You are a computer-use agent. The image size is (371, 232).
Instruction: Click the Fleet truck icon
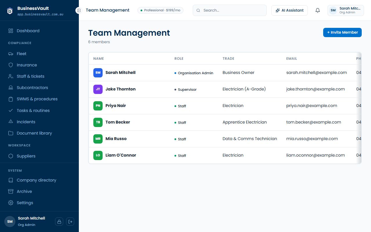point(11,54)
